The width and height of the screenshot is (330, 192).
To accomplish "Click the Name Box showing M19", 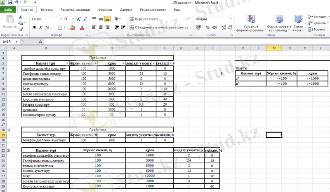I will click(12, 42).
